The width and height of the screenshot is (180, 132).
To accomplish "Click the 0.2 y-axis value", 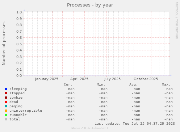I will (19, 63).
